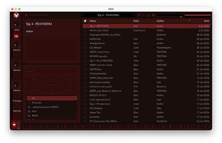222x143 pixels.
Task: Star the Strange Reeser preset
Action: 85,43
